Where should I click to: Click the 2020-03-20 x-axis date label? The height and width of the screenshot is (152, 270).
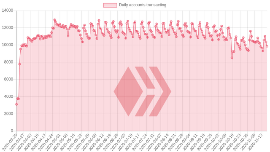click(x=10, y=141)
